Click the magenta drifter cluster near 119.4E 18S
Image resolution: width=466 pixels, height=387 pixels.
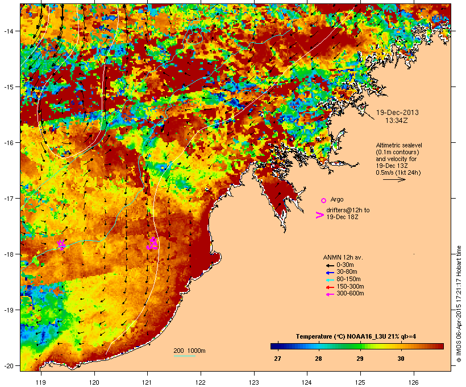coord(61,245)
